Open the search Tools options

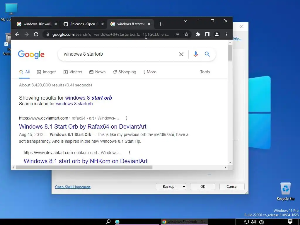pos(205,72)
